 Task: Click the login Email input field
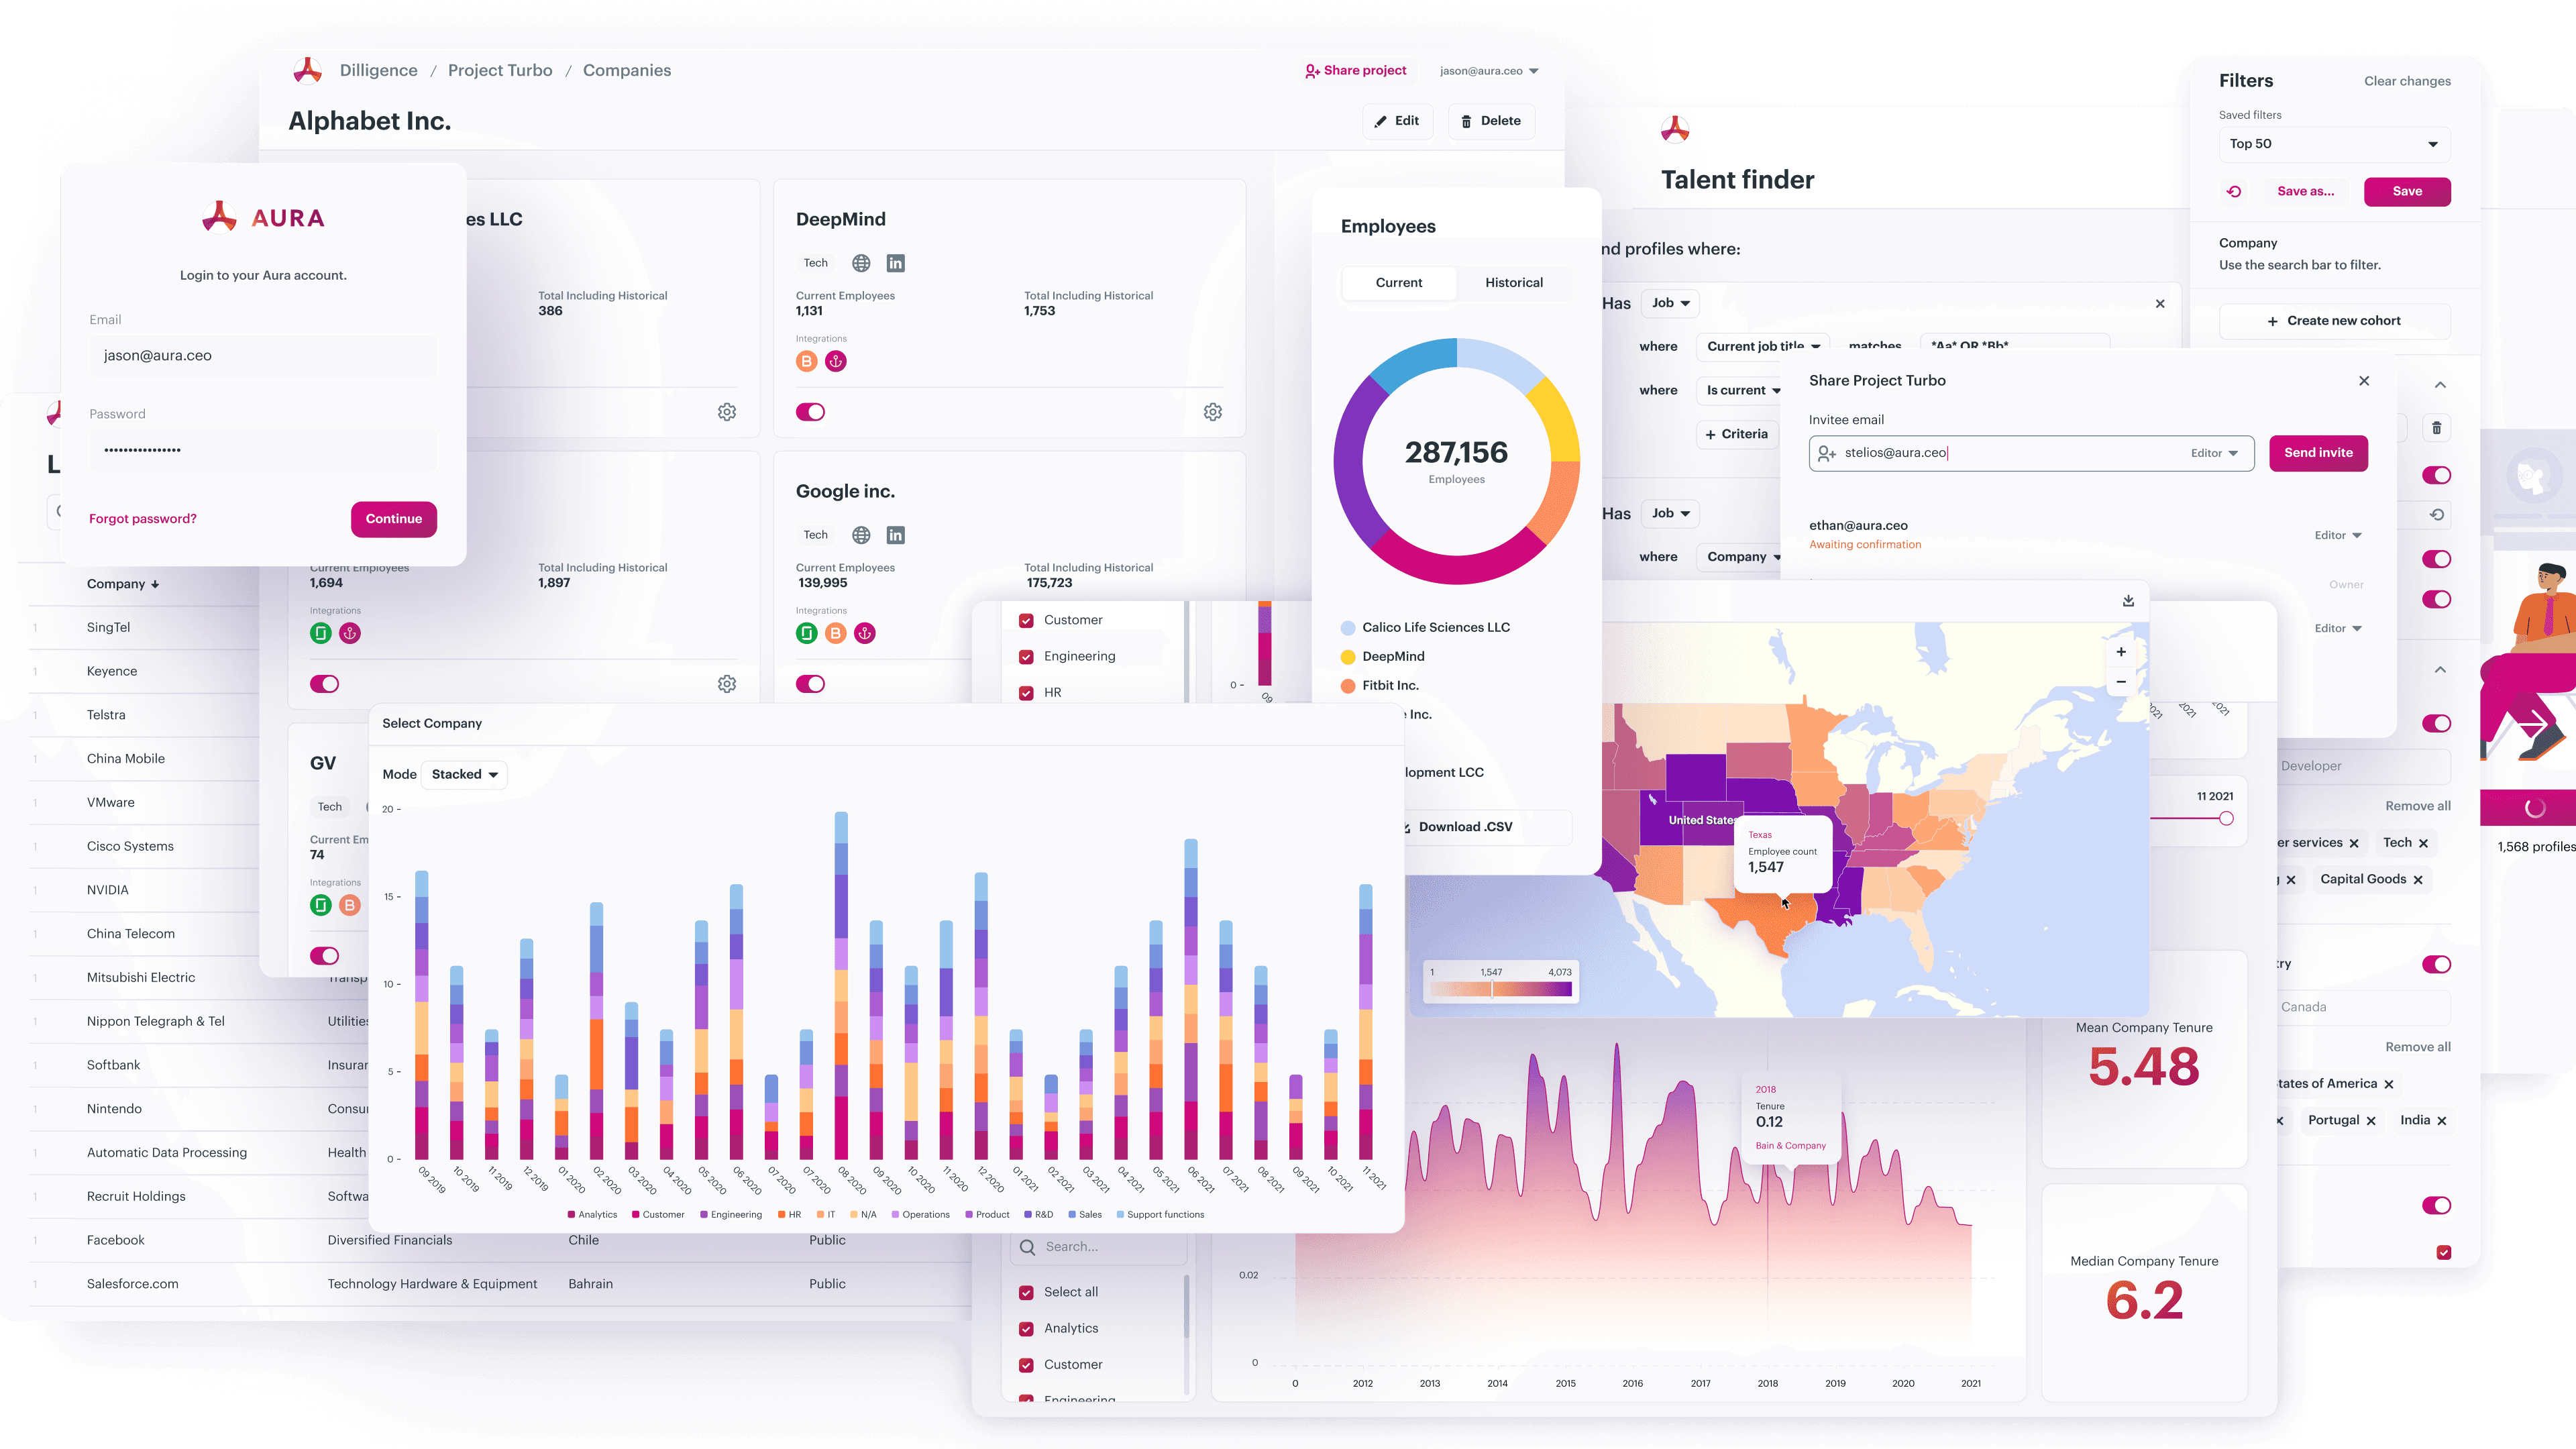coord(263,356)
